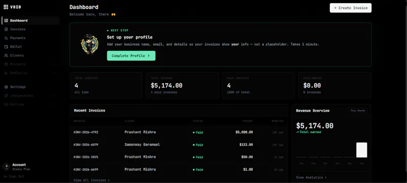Click the $1.00 amount cell

tap(248, 169)
